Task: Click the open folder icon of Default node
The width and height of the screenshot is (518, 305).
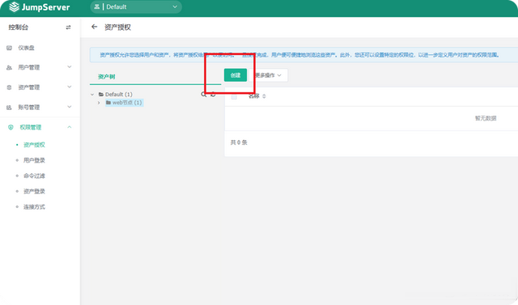Action: tap(101, 95)
